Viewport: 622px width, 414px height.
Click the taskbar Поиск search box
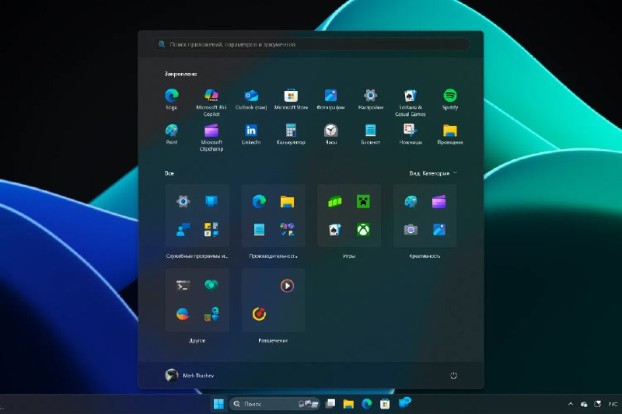(x=274, y=404)
